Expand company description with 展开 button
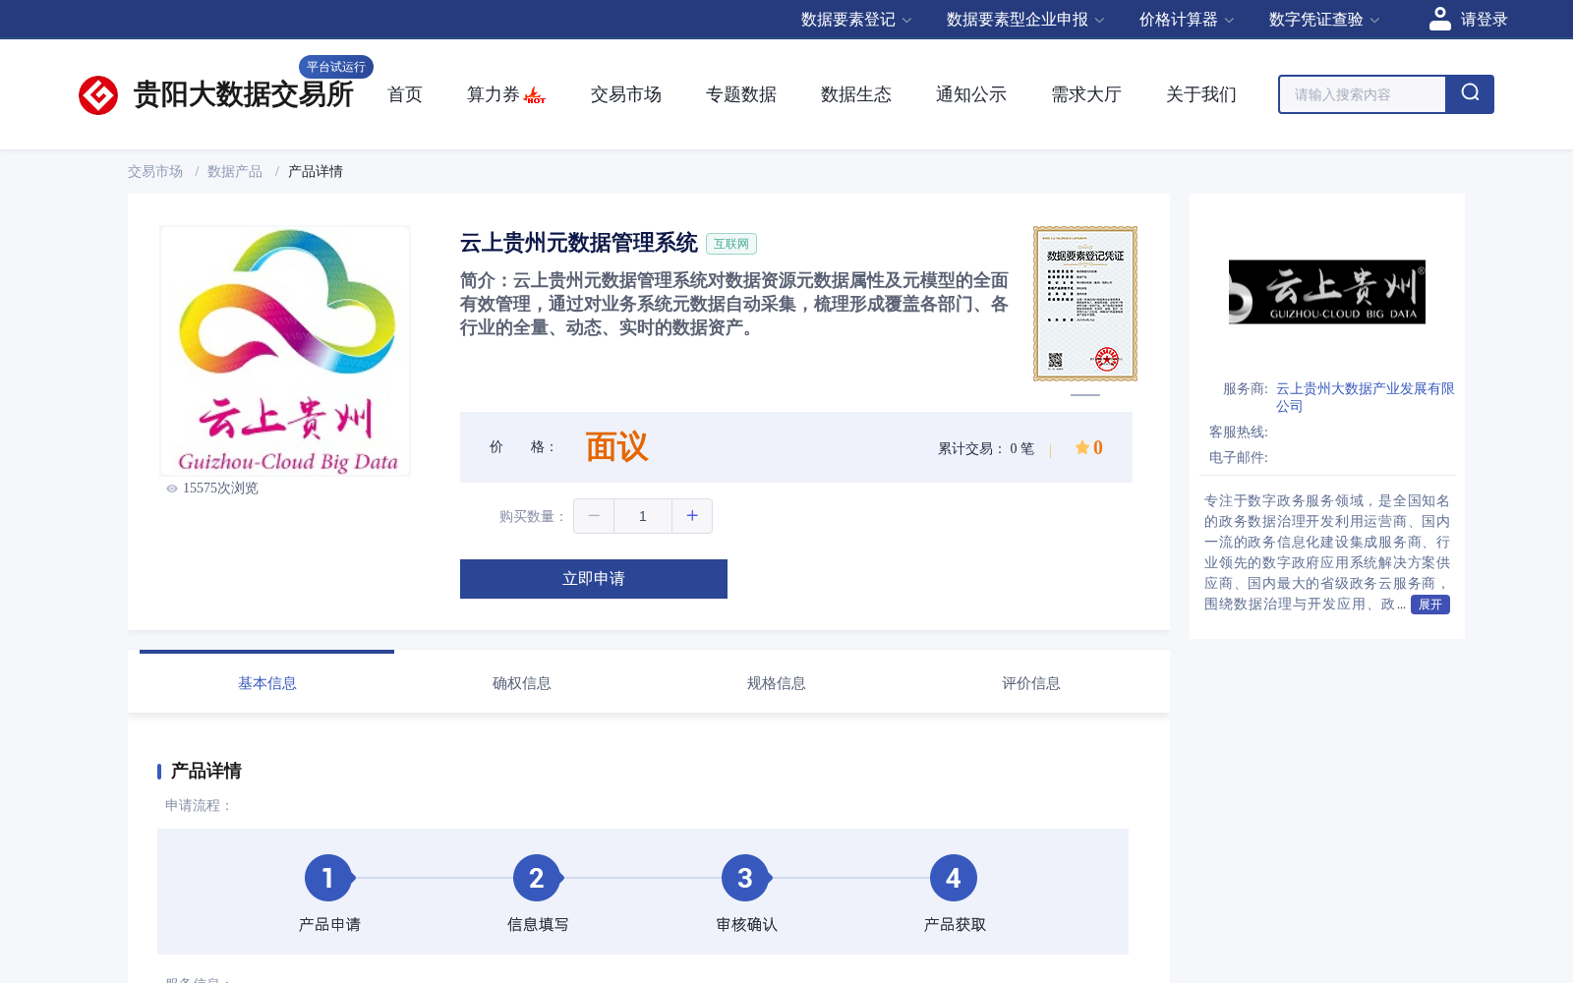The width and height of the screenshot is (1573, 983). (x=1430, y=605)
